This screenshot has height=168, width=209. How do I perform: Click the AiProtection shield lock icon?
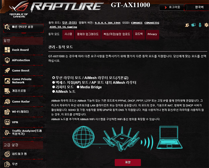(7, 60)
